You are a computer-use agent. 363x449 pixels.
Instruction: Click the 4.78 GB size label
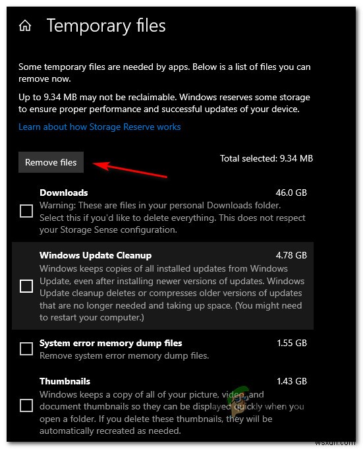tap(291, 255)
